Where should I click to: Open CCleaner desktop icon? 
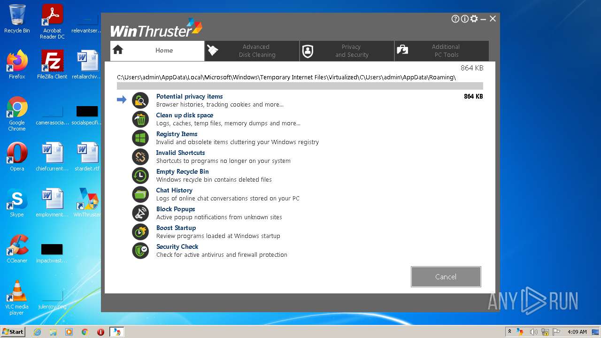(17, 249)
